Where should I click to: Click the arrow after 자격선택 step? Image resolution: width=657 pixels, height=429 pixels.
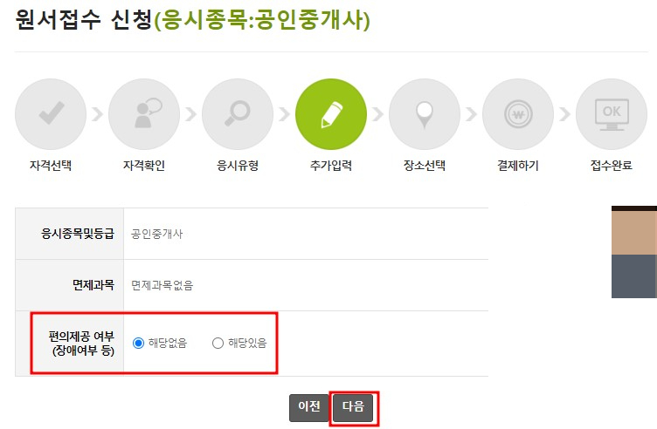(x=98, y=114)
